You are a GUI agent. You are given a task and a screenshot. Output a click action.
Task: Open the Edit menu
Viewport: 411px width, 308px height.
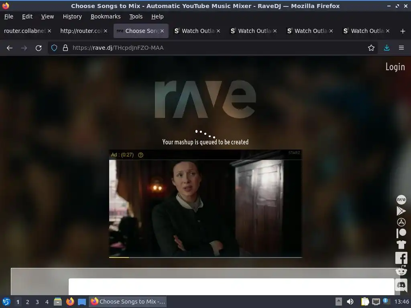click(x=27, y=16)
